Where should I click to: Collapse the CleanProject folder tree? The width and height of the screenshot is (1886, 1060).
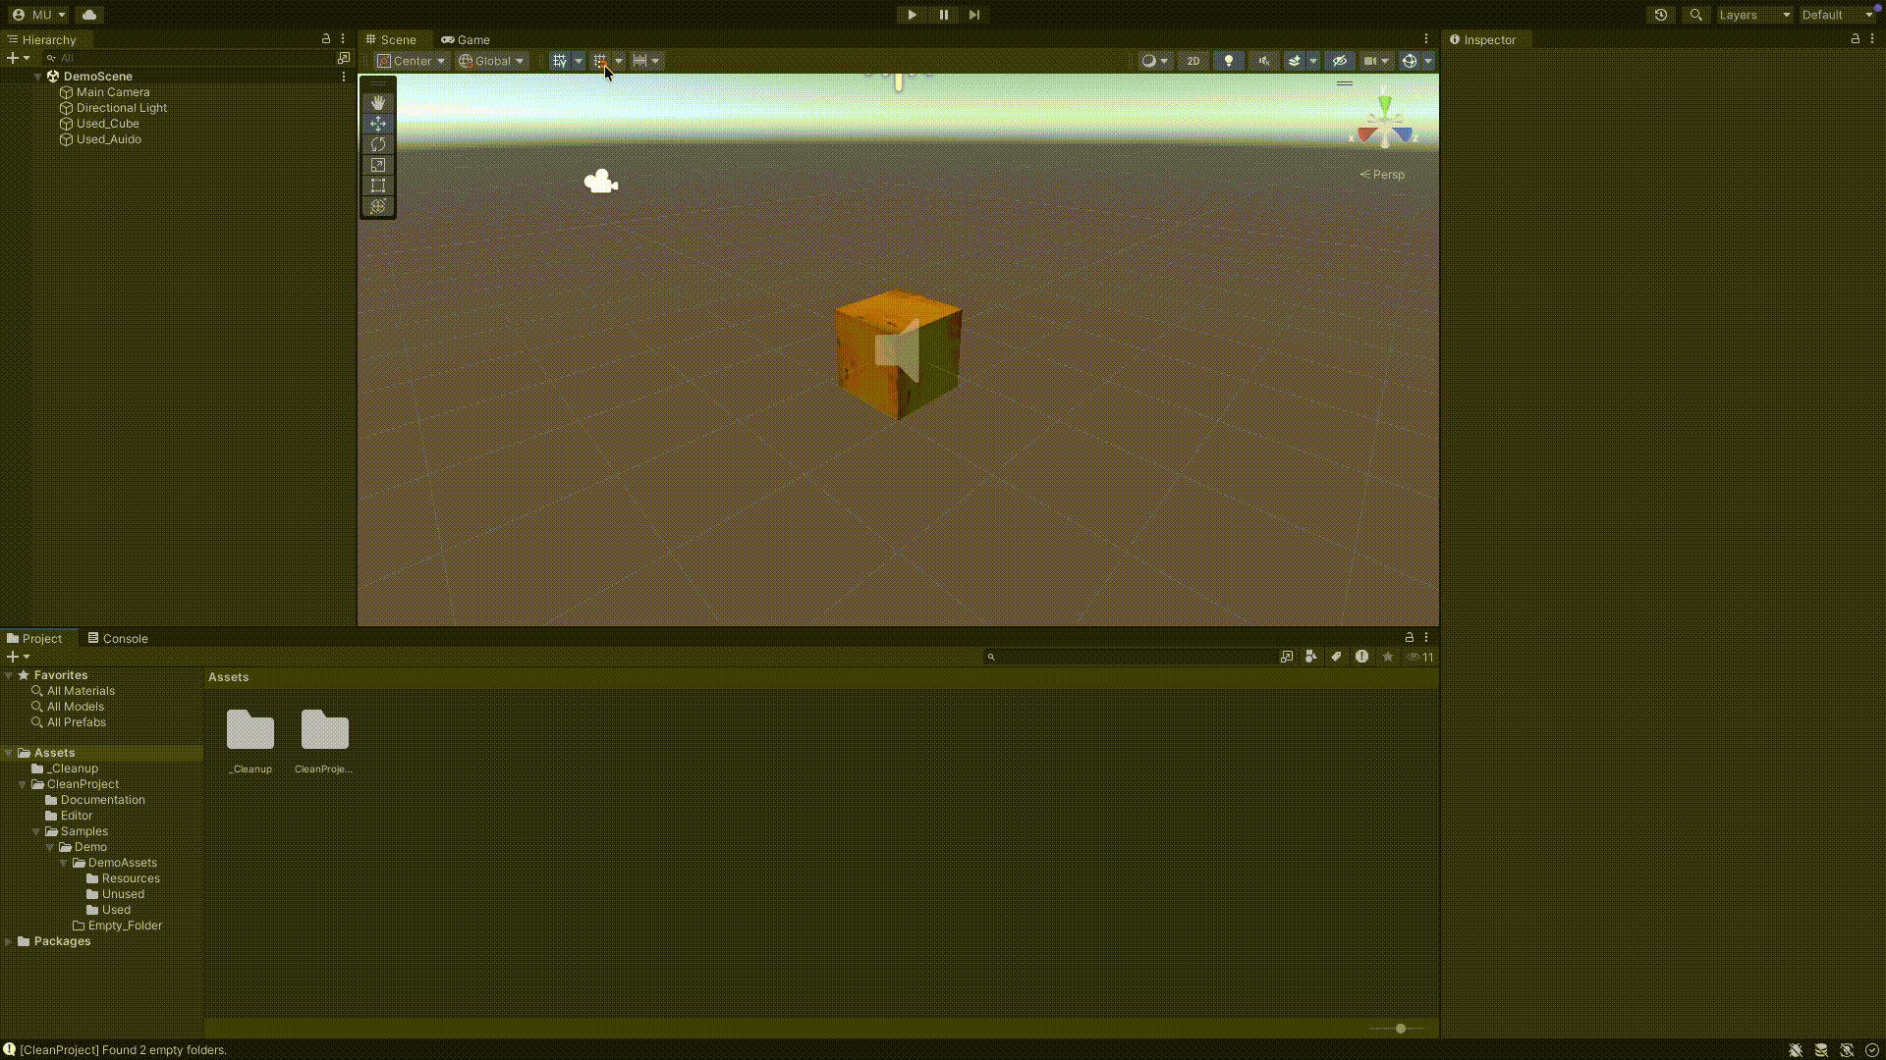(x=23, y=784)
